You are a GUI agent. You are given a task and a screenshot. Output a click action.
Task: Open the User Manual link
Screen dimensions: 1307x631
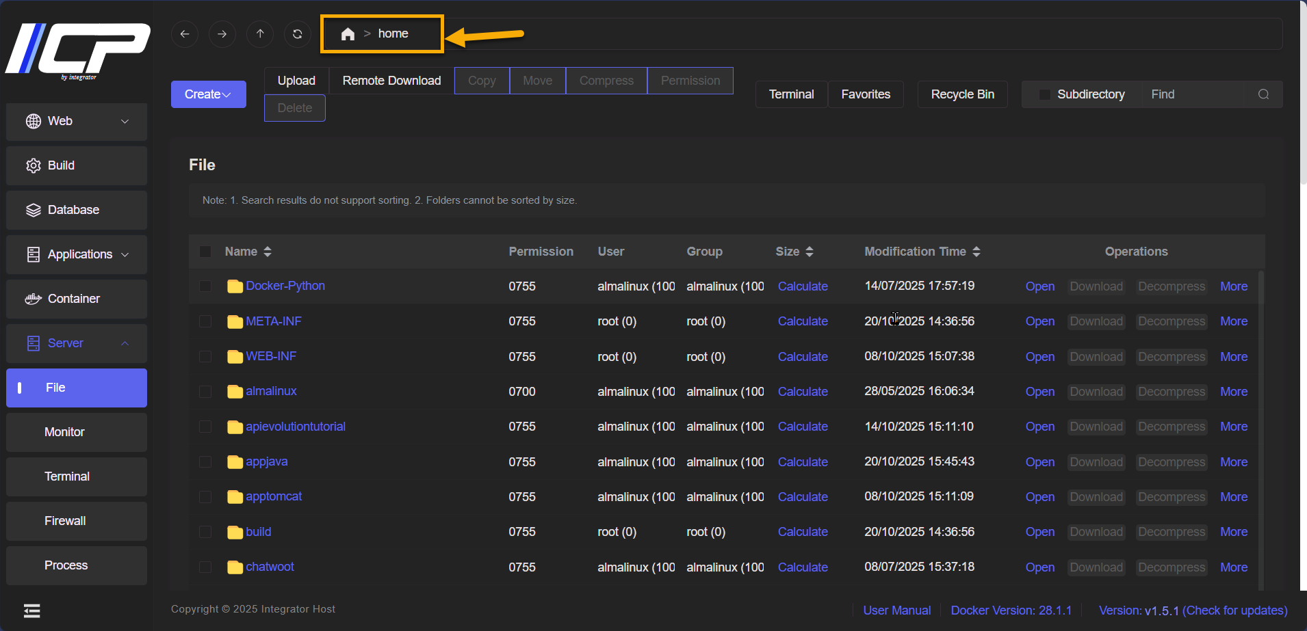click(x=896, y=610)
